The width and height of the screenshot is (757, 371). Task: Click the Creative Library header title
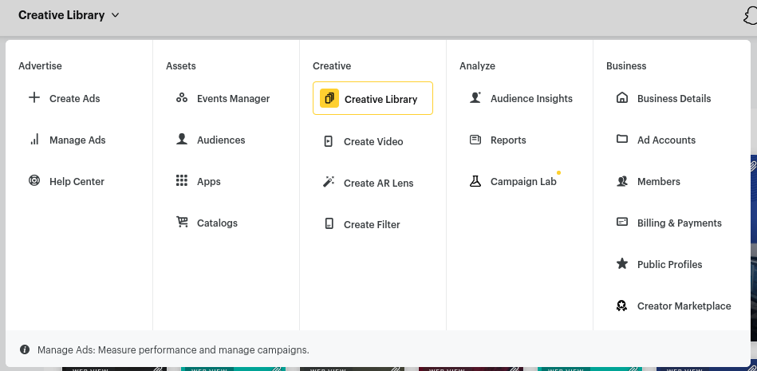(61, 15)
